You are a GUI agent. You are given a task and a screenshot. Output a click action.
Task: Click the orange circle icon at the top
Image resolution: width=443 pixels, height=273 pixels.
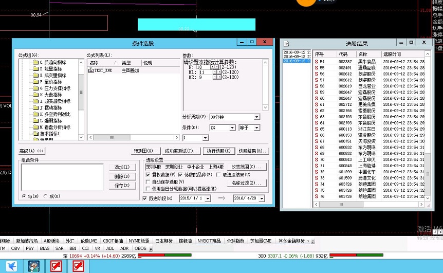point(307,2)
